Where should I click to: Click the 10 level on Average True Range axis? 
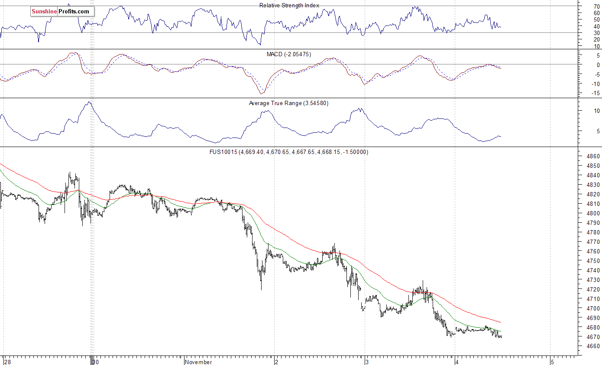tap(596, 111)
